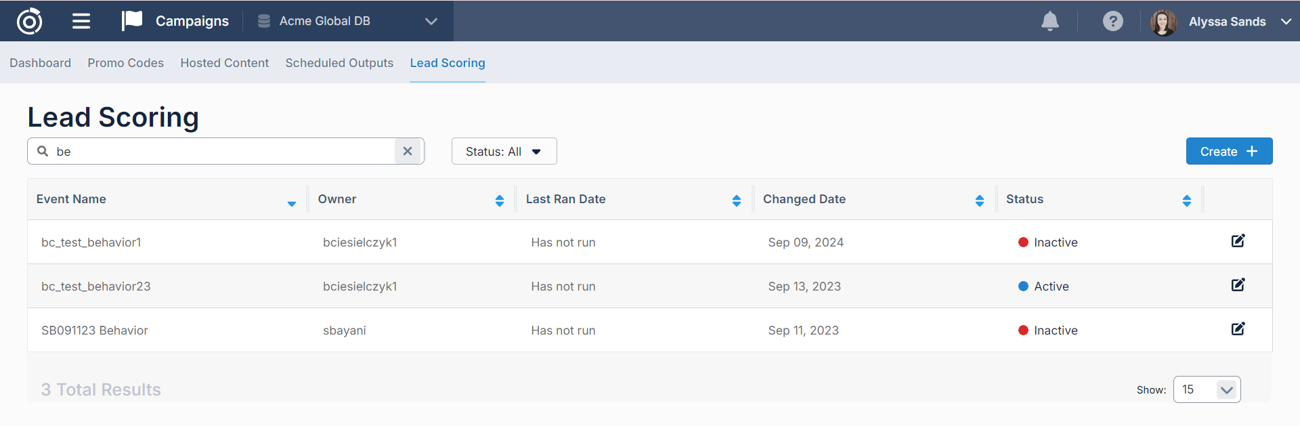Click the Campaigns flag icon
The image size is (1300, 426).
point(132,20)
